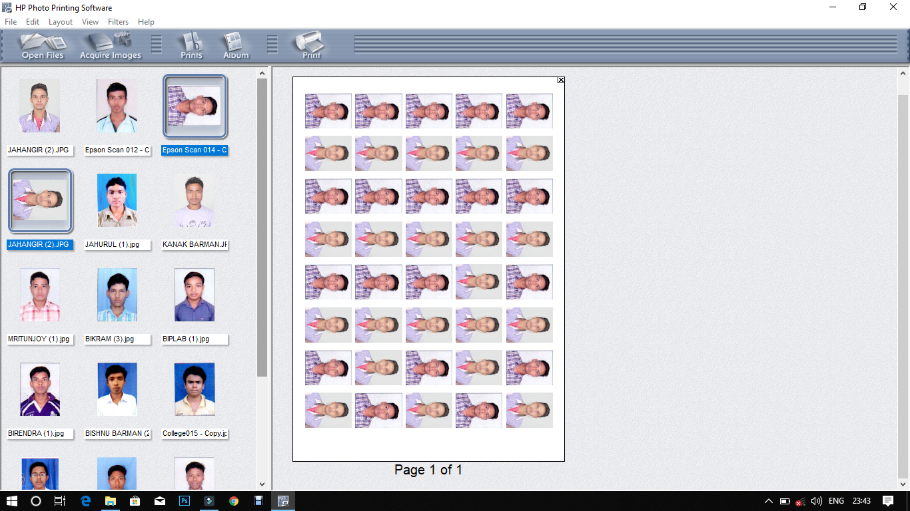Click the network tray icon
910x511 pixels.
coord(801,501)
